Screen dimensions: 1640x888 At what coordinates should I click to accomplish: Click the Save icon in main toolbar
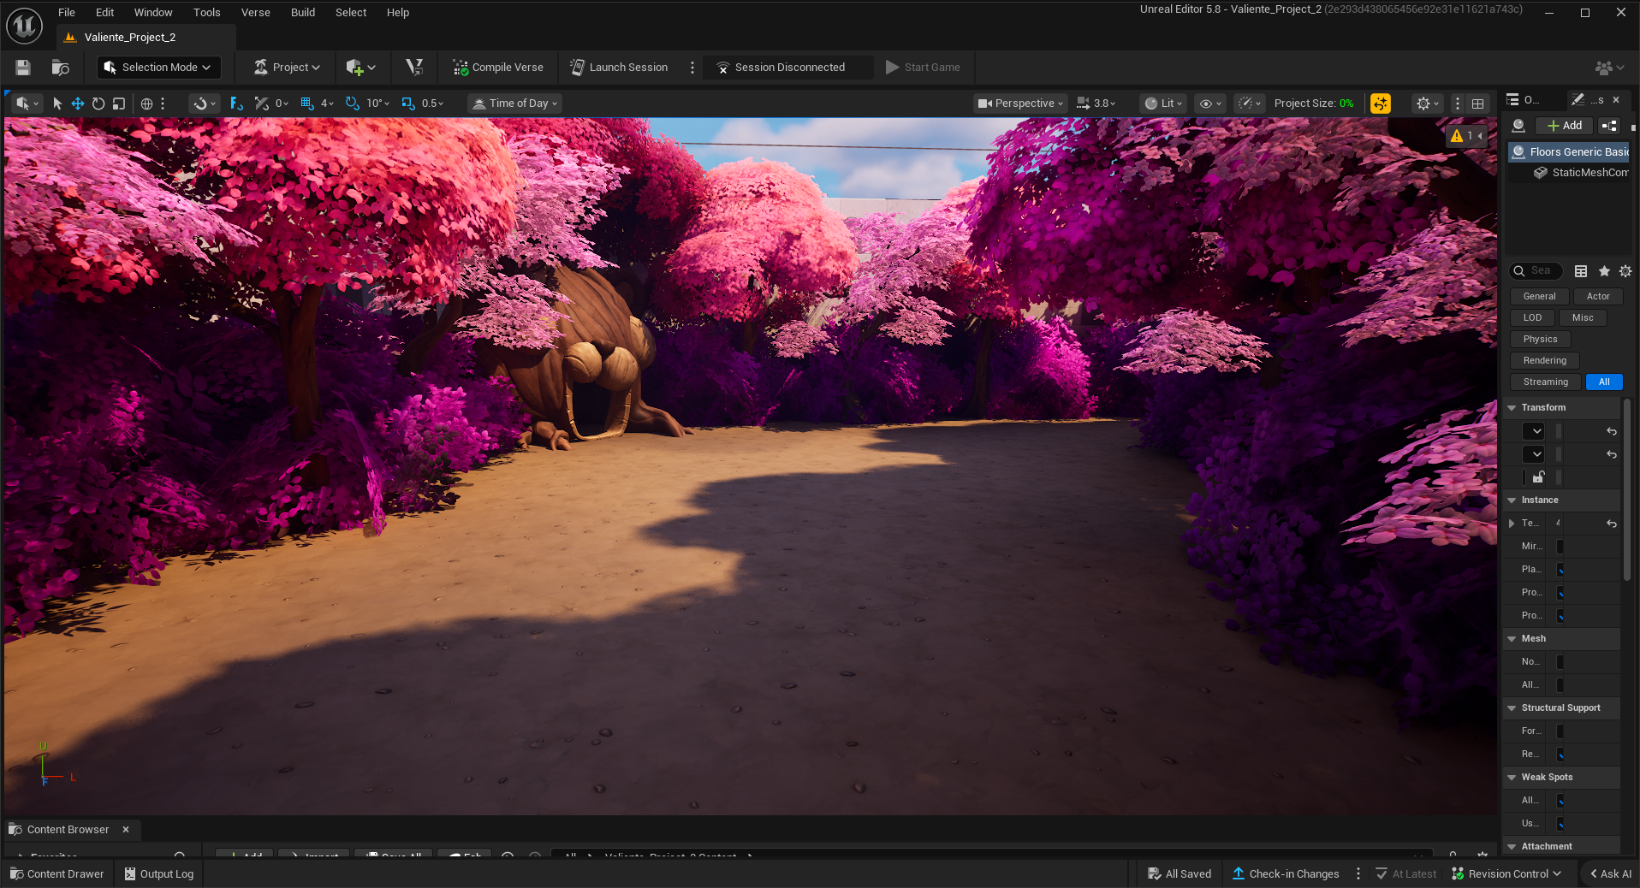23,68
